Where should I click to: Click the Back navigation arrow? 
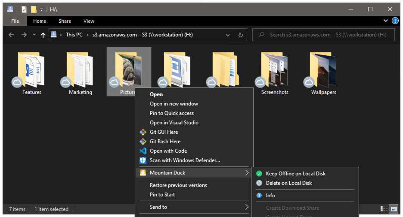click(x=11, y=35)
